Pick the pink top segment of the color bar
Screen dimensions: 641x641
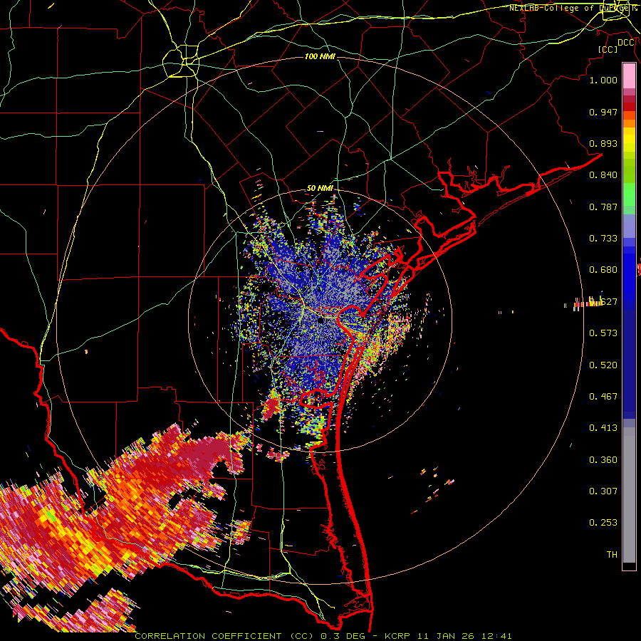[629, 75]
